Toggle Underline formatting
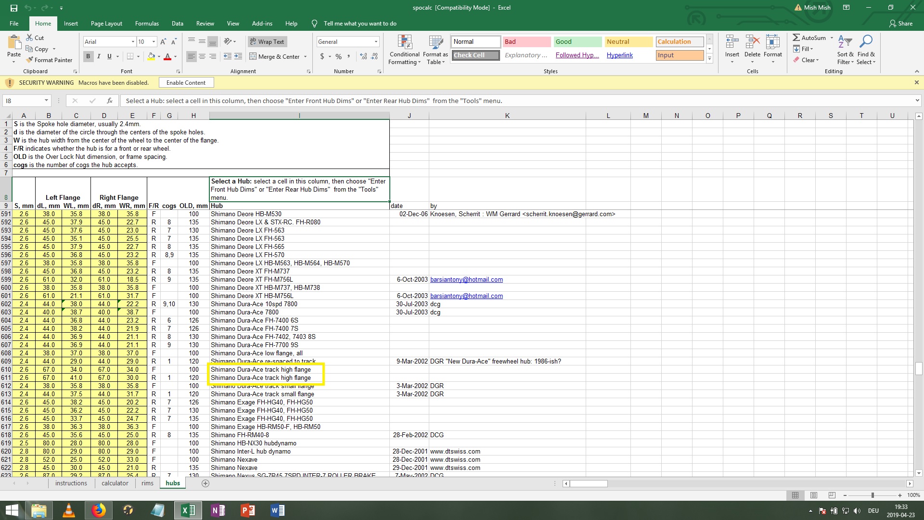The width and height of the screenshot is (924, 520). click(109, 56)
